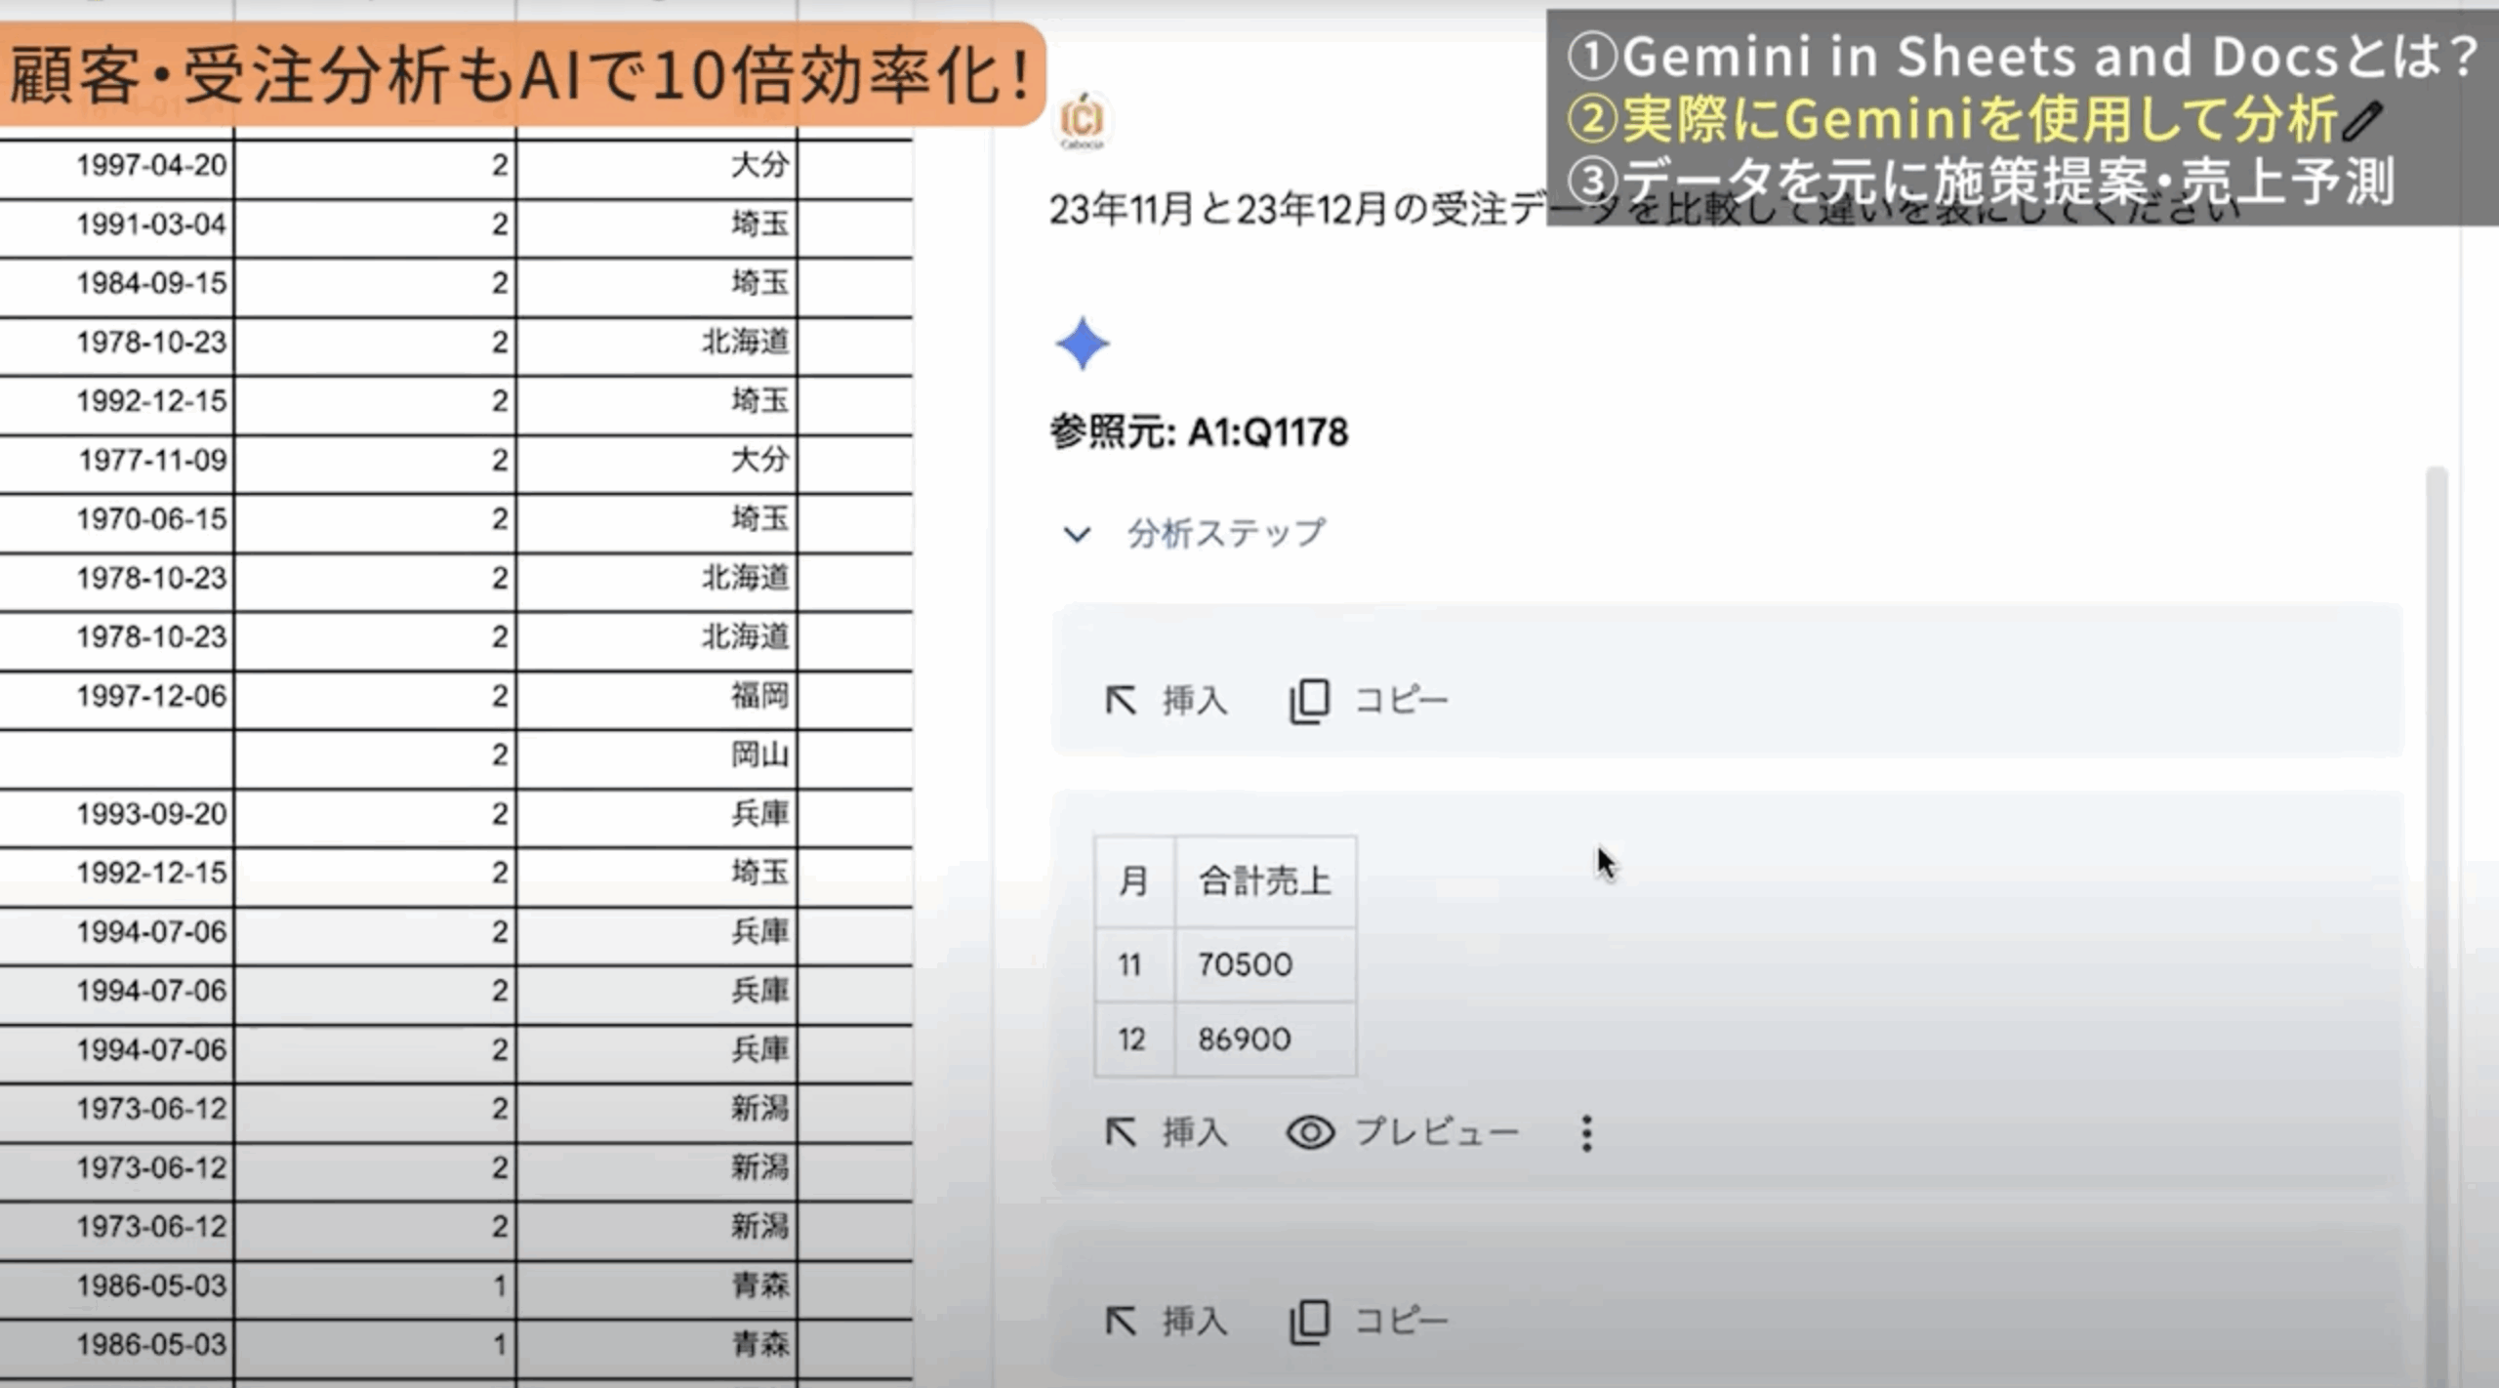Select ①Gemini in Sheets and Docsとは? chapter

coord(2021,56)
